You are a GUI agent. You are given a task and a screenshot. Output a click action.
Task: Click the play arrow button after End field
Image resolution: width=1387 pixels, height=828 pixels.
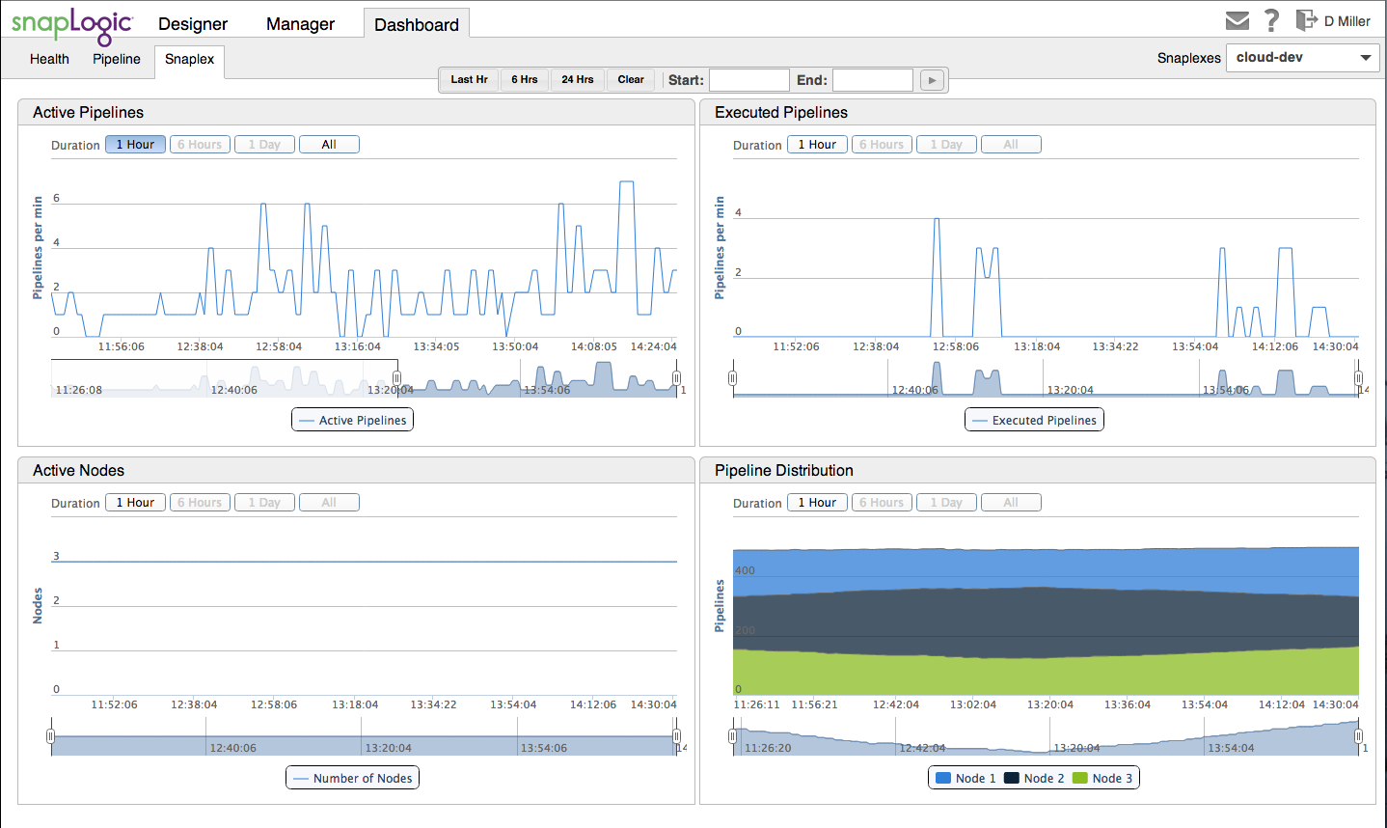click(x=932, y=80)
